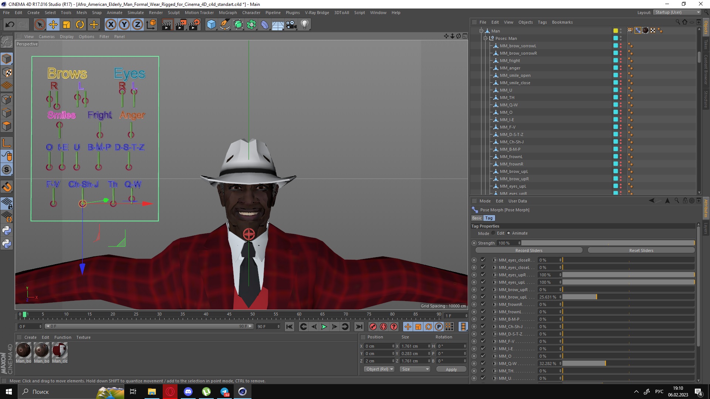Toggle the coordinate system icon
The width and height of the screenshot is (710, 399).
click(x=151, y=25)
